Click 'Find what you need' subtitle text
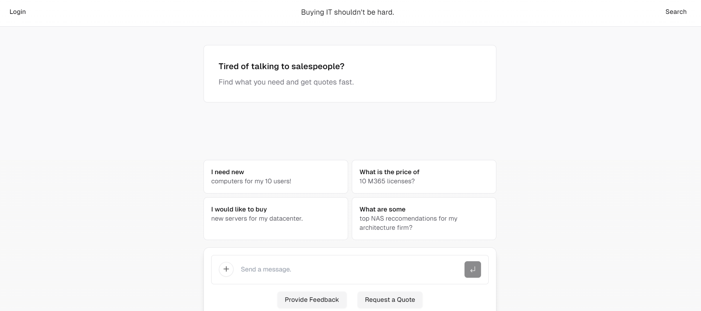The width and height of the screenshot is (701, 311). coord(286,82)
